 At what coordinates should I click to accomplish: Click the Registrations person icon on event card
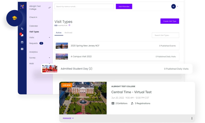132,103
